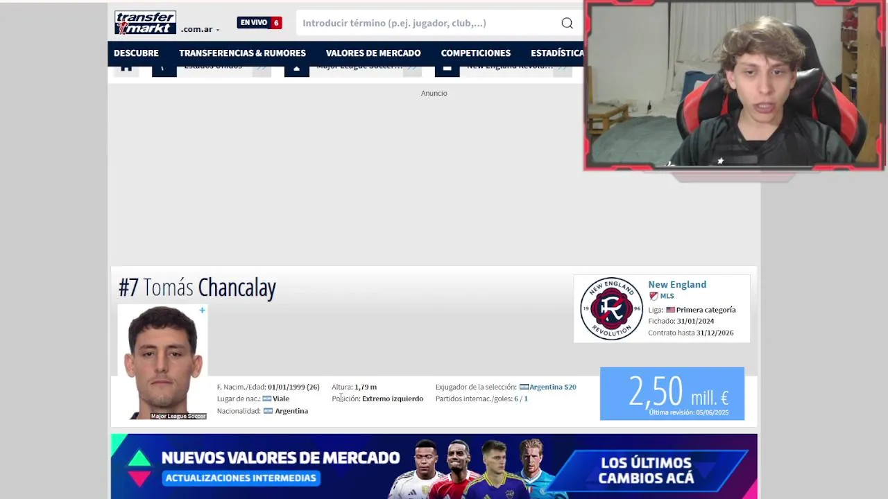Open the international goals count 1
Screen dimensions: 888x499
(526, 399)
